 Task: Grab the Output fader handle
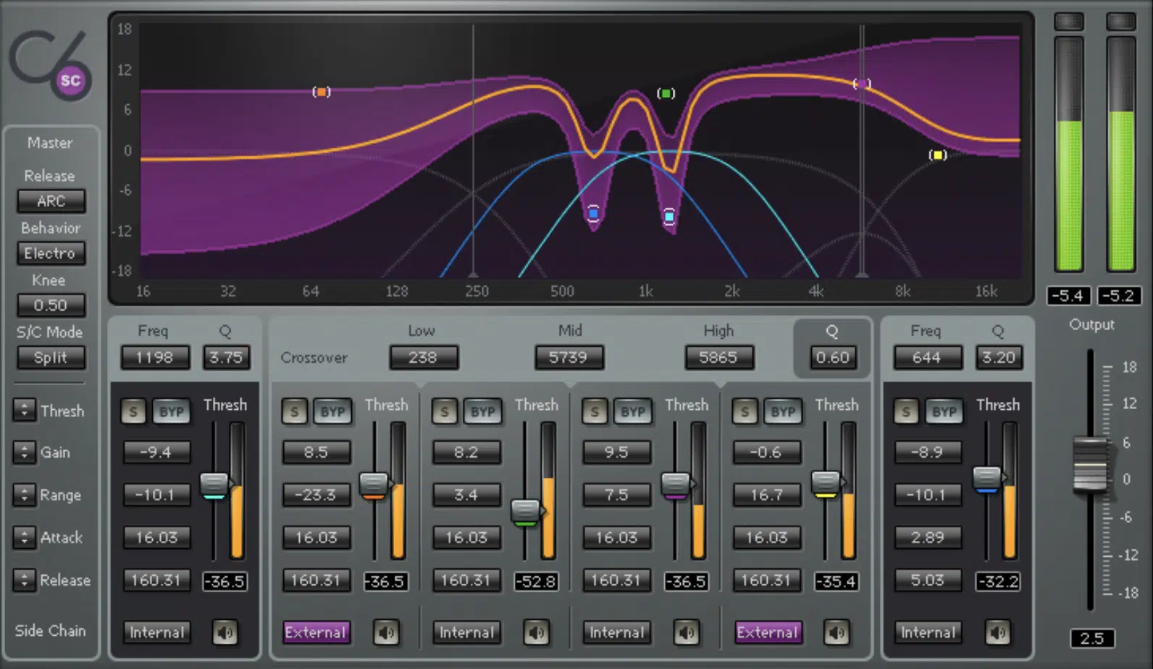tap(1090, 464)
